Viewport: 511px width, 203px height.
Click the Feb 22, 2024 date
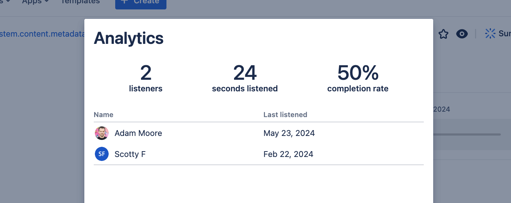(288, 154)
